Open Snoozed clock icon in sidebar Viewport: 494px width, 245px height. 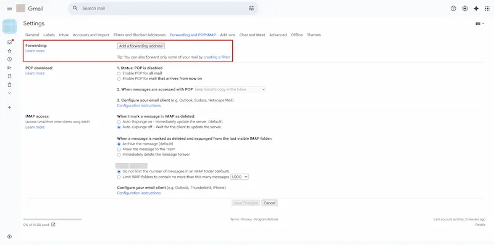point(9,59)
